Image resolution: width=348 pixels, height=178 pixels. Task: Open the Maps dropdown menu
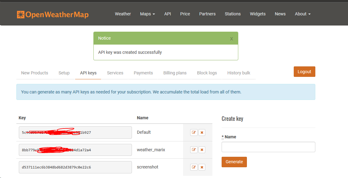pyautogui.click(x=147, y=14)
